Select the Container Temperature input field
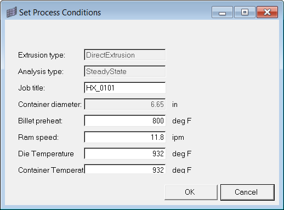The image size is (284, 210). click(x=125, y=169)
